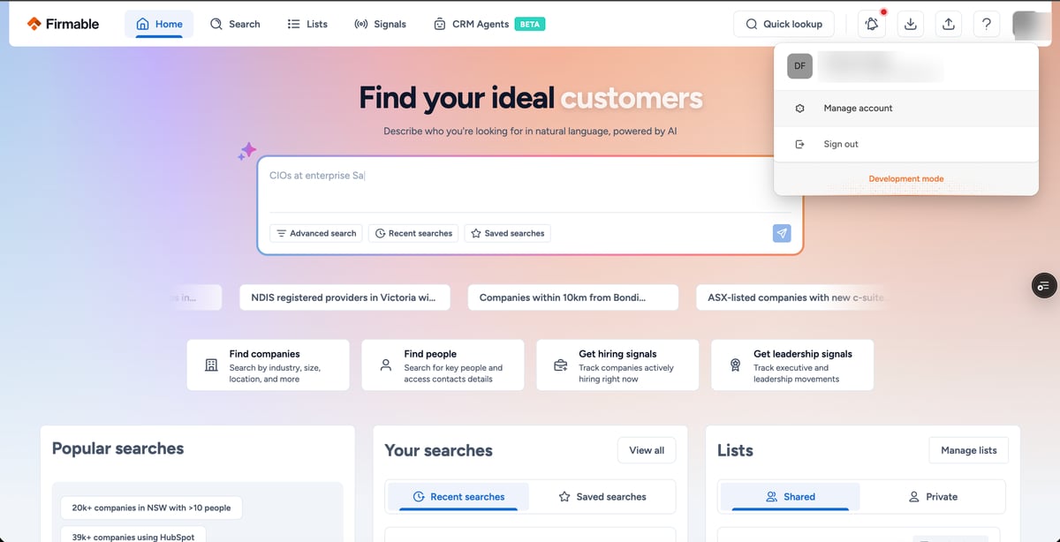Pick Companies within 10km from Bondi suggestion
This screenshot has width=1060, height=542.
point(573,297)
